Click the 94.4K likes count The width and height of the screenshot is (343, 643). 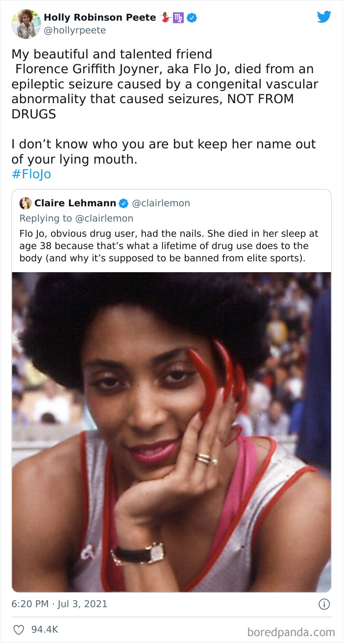[x=45, y=629]
